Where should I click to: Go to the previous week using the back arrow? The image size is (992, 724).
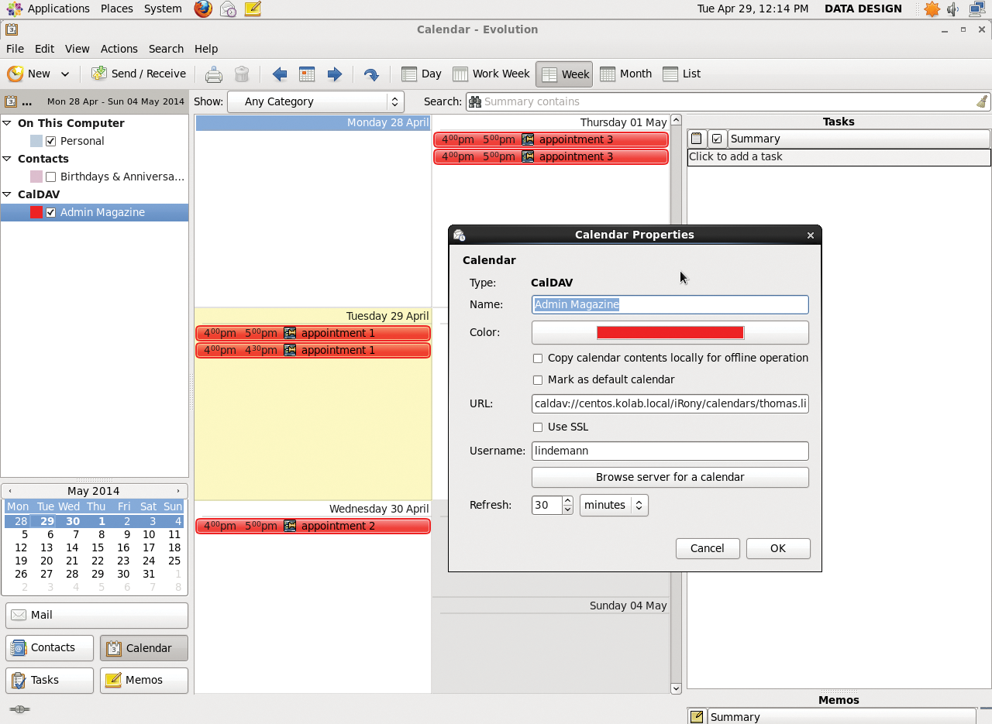280,74
